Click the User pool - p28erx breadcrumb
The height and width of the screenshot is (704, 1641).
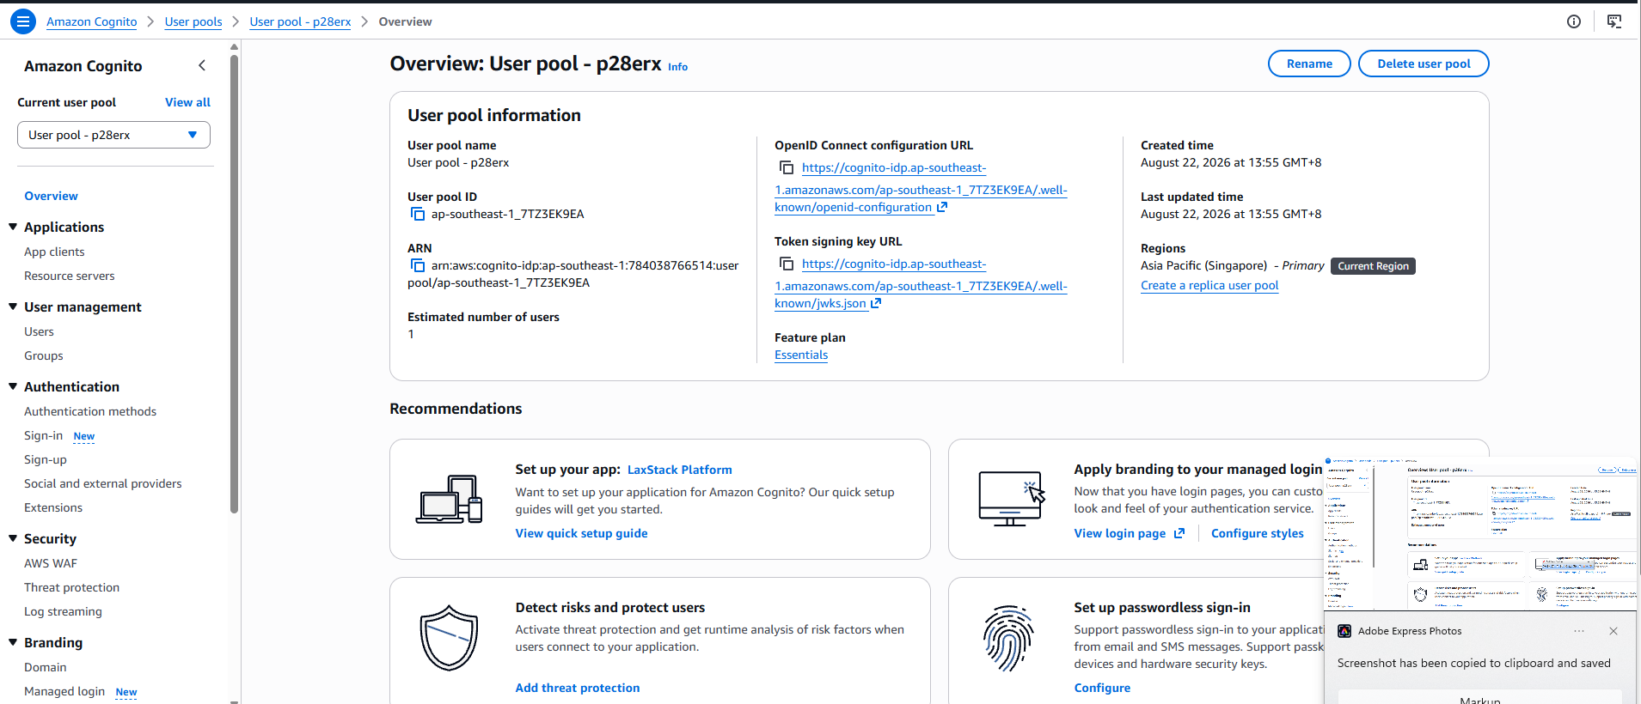tap(300, 21)
